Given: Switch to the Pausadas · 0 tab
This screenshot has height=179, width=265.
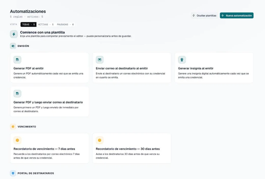Looking at the screenshot, I should (x=65, y=25).
